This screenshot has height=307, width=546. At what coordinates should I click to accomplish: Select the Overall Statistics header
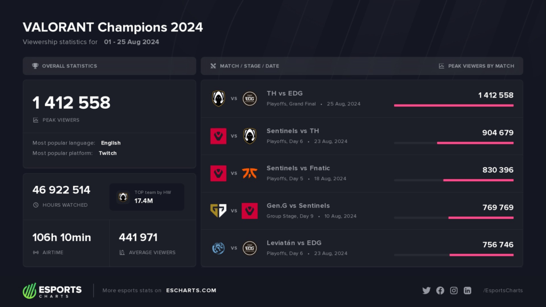coord(109,66)
